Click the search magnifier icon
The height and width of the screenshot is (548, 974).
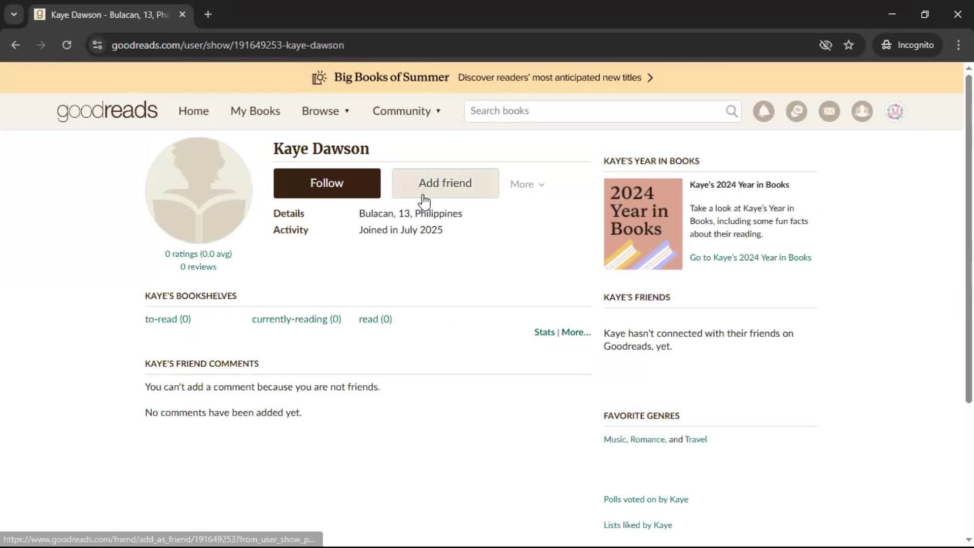point(732,111)
